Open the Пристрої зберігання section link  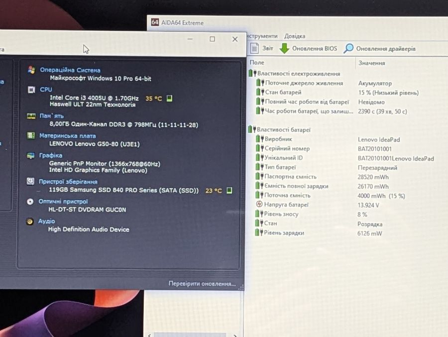coord(68,182)
